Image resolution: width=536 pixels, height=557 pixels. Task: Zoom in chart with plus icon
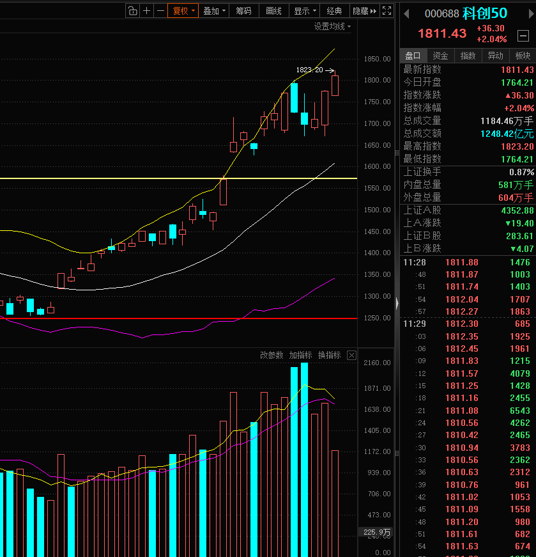(x=146, y=11)
